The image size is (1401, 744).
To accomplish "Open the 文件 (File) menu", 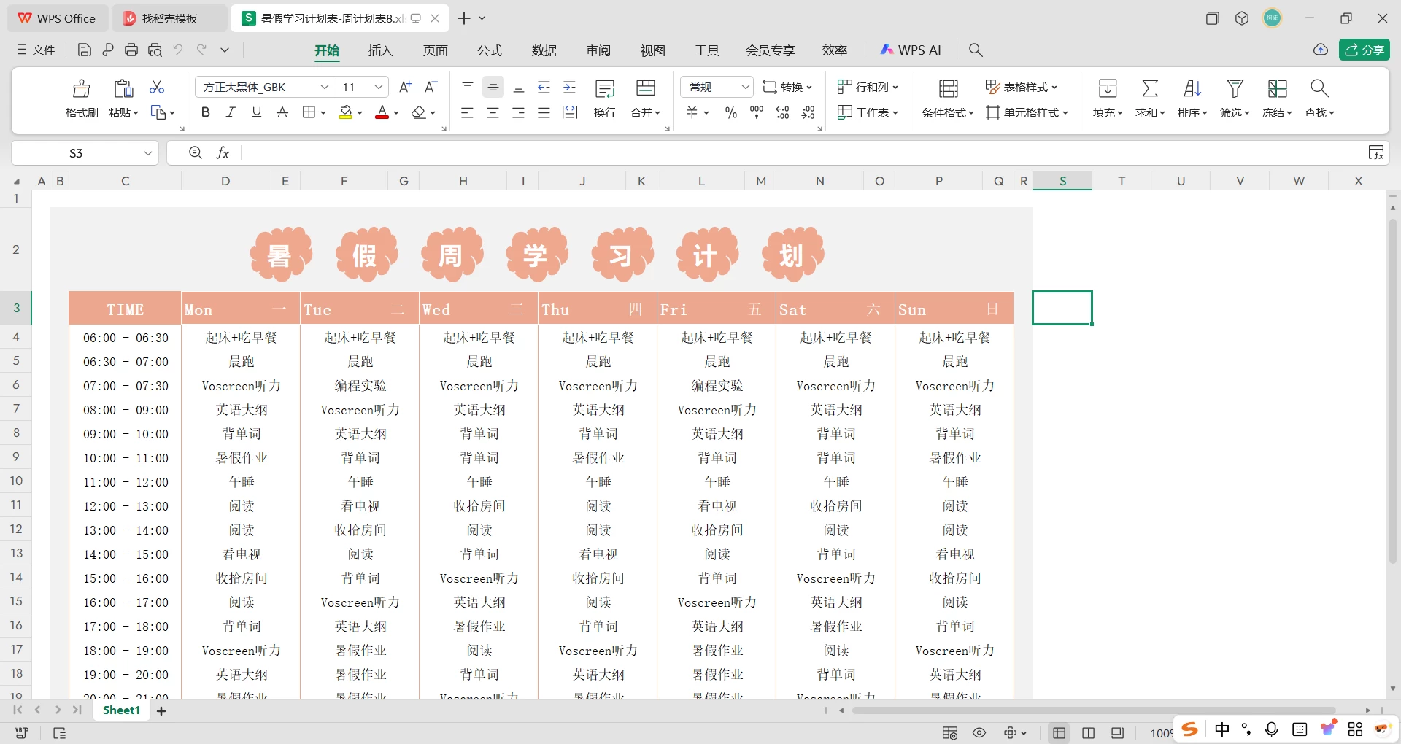I will click(36, 50).
